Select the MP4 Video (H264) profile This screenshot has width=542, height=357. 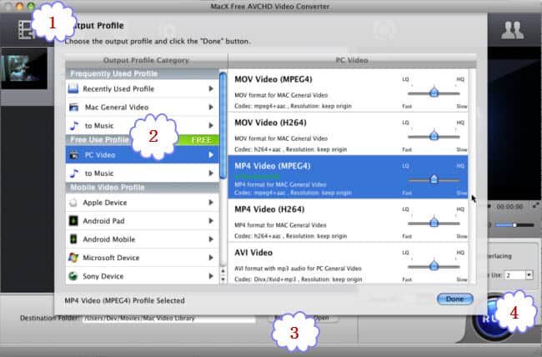[348, 220]
